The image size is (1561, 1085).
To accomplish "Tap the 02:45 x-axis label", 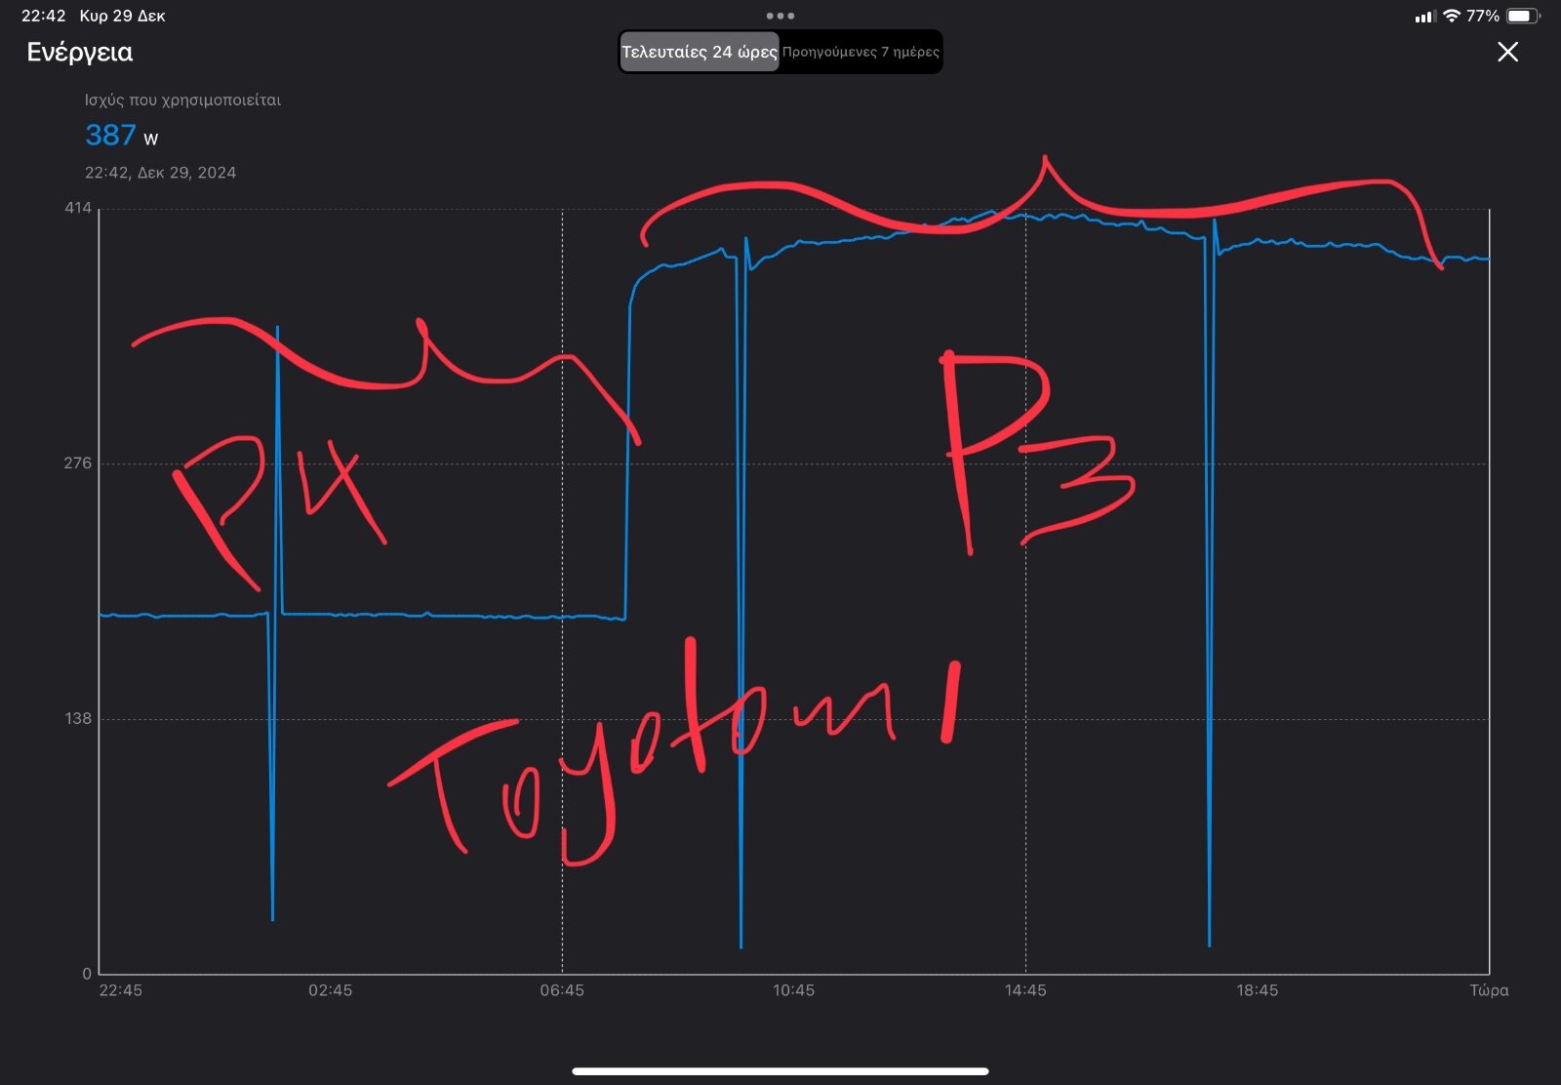I will [331, 990].
